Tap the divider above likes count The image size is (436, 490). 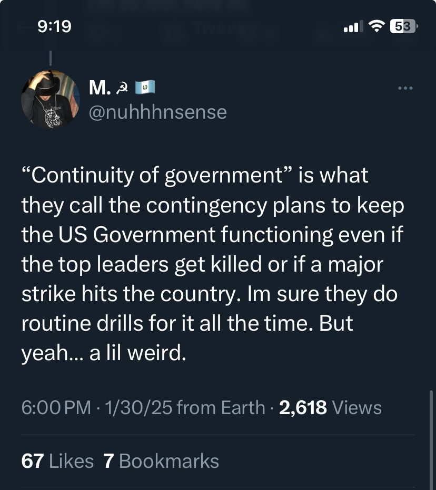pos(218,434)
